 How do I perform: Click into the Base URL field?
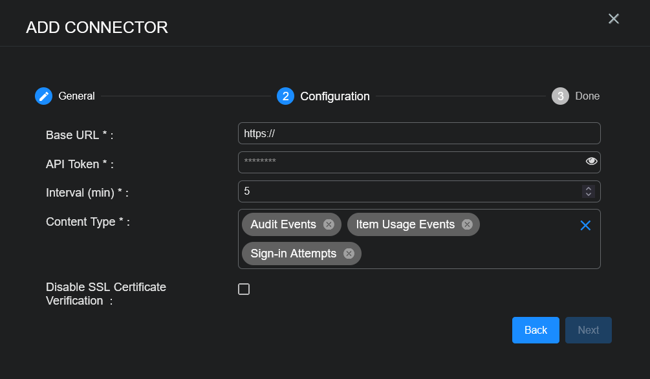(419, 133)
